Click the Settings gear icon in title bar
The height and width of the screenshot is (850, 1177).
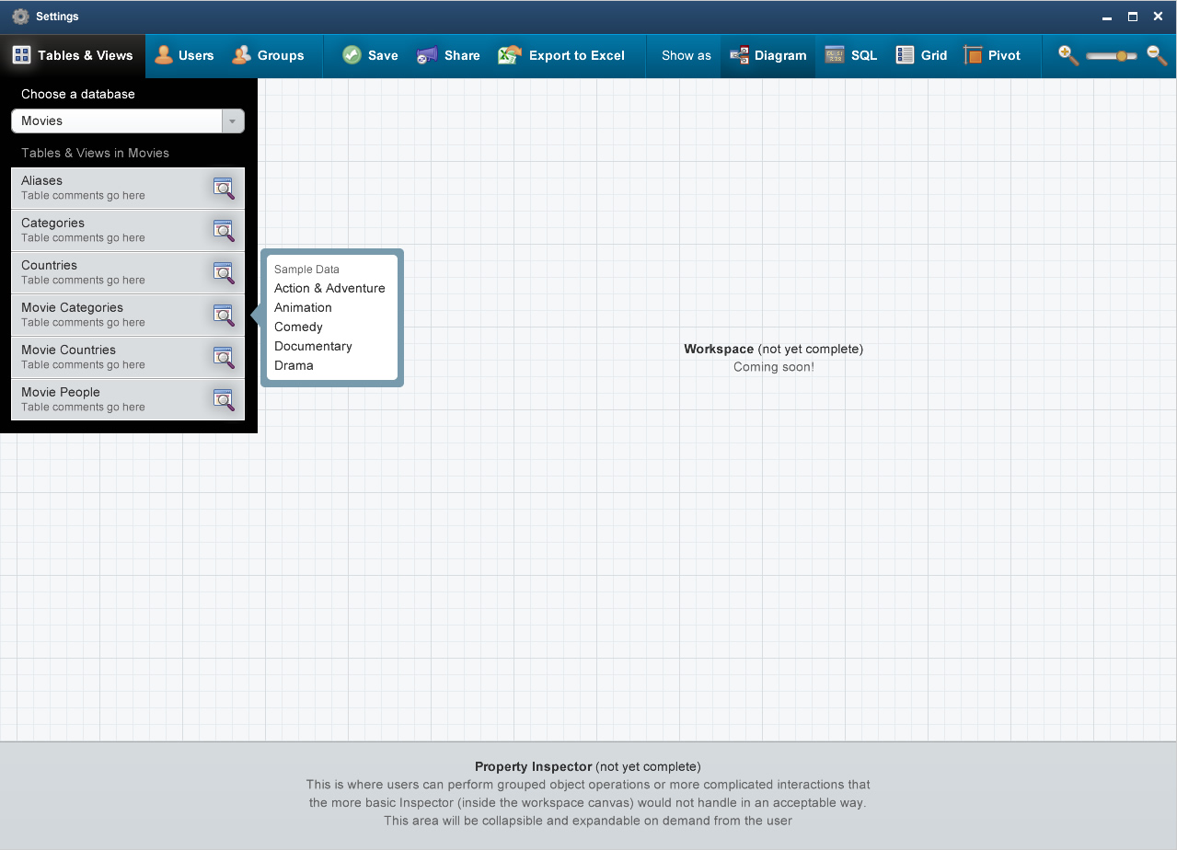point(20,17)
